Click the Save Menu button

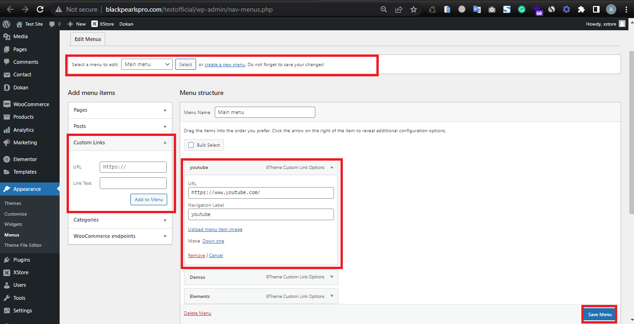coord(600,315)
